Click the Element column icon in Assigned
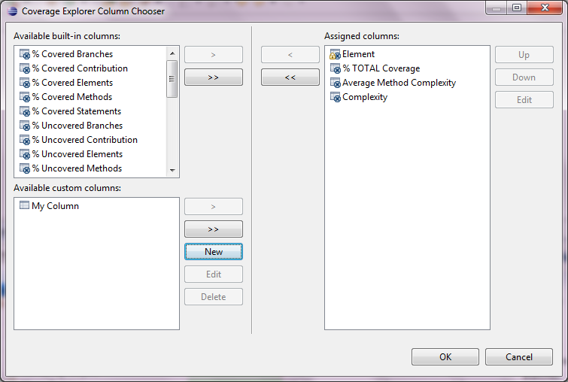This screenshot has width=568, height=382. 336,54
